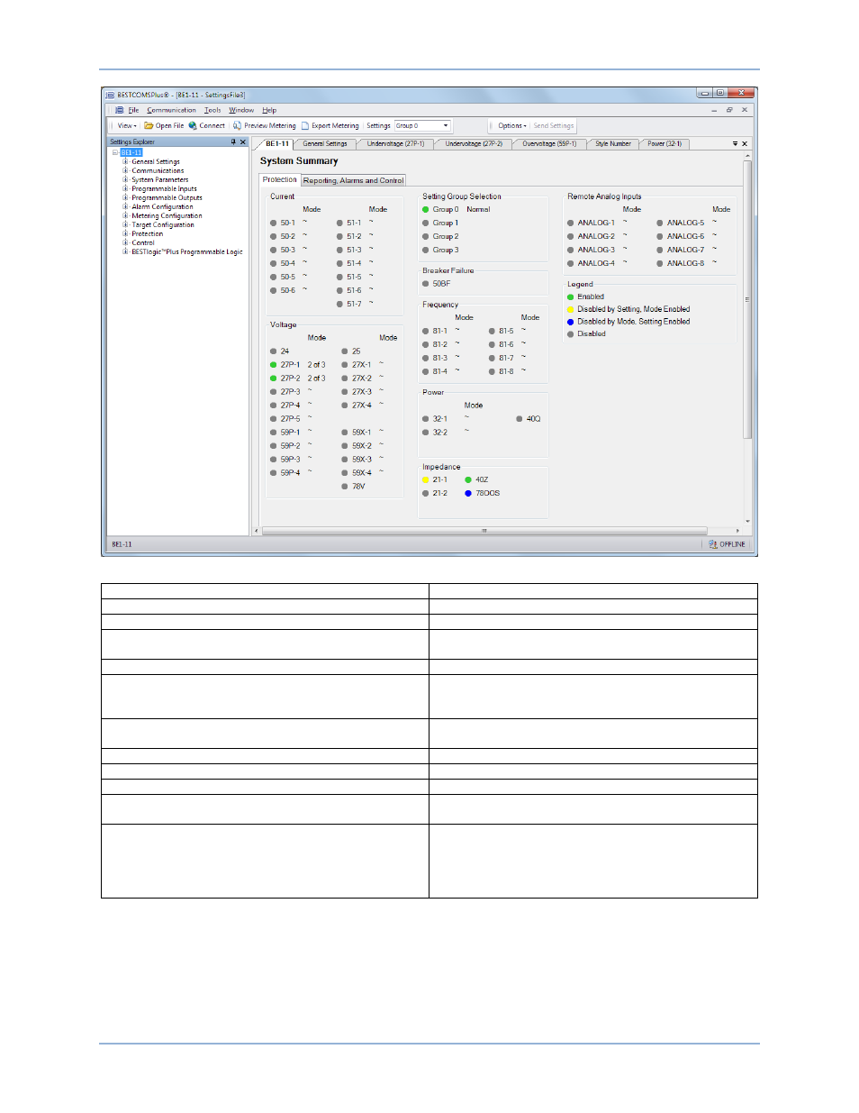
Task: Click the 78V voltage indicator
Action: pos(345,487)
